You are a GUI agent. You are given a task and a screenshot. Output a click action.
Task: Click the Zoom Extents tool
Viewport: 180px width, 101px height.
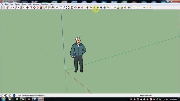(67, 8)
